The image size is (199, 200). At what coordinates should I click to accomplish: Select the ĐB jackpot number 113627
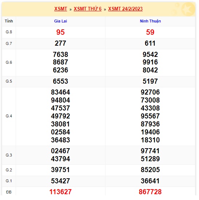click(x=60, y=192)
